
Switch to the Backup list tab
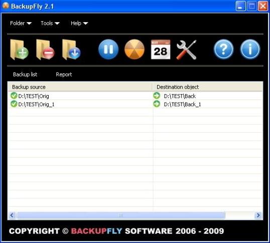pos(25,74)
